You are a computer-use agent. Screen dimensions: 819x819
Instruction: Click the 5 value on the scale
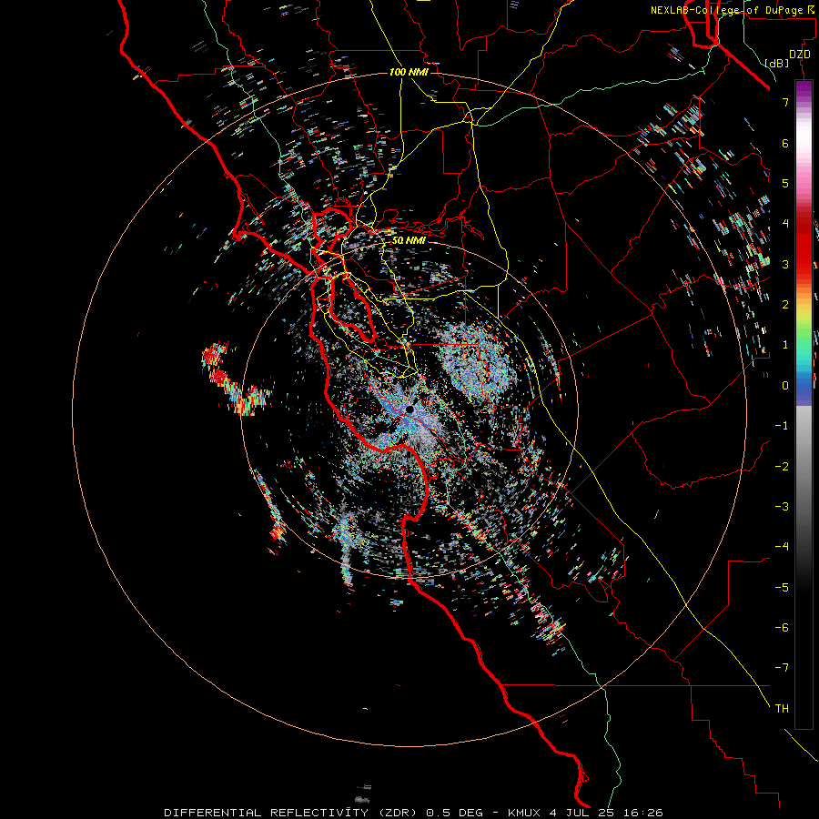click(x=785, y=183)
